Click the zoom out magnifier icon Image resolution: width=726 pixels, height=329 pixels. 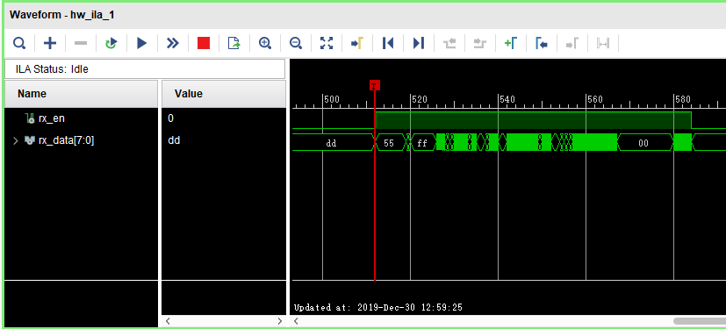tap(295, 44)
